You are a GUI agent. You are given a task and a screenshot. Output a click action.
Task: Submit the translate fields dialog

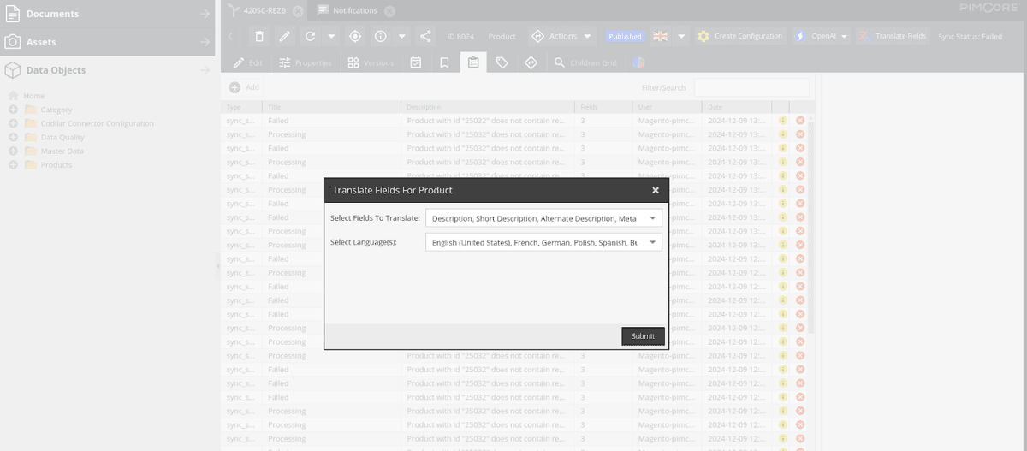643,336
